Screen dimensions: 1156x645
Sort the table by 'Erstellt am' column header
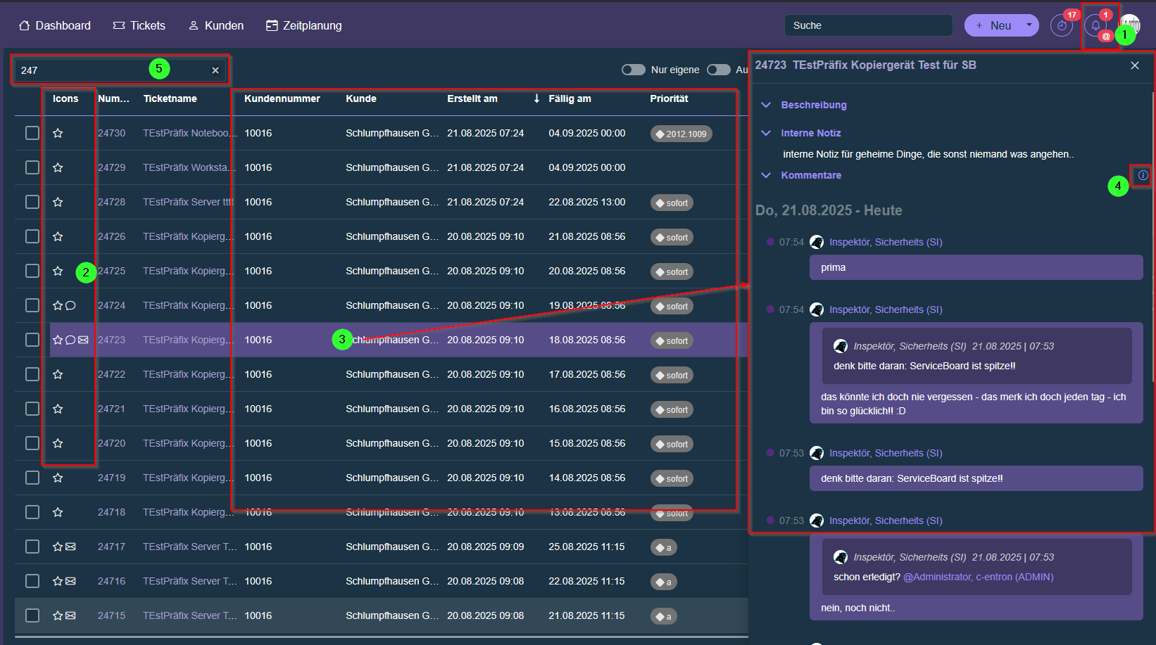coord(472,98)
